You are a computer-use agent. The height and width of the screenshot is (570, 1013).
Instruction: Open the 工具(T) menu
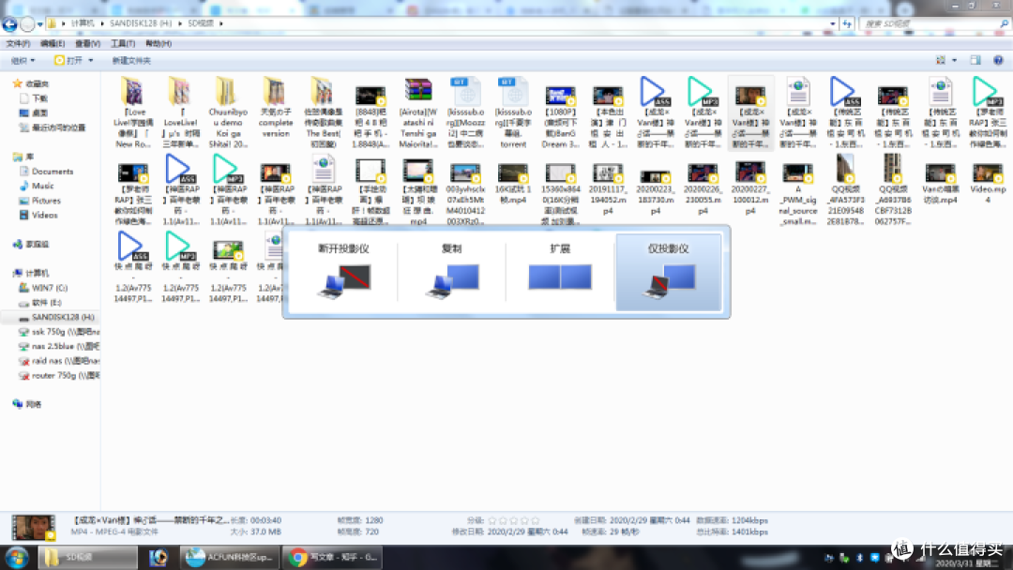123,43
